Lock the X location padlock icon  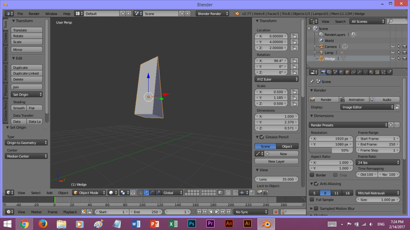294,36
